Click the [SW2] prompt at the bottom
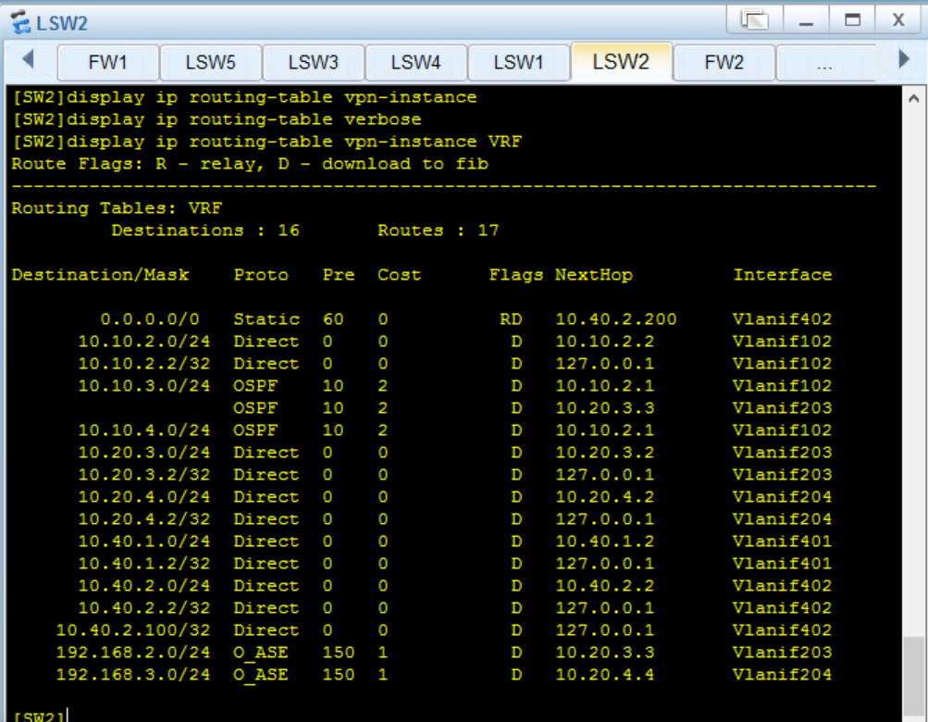The width and height of the screenshot is (928, 722). 39,716
